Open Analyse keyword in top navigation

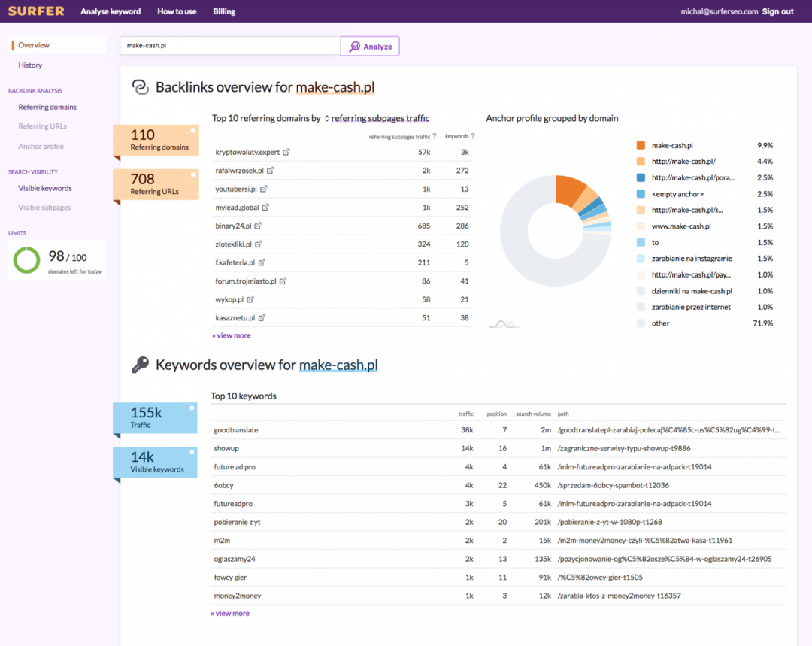point(111,11)
